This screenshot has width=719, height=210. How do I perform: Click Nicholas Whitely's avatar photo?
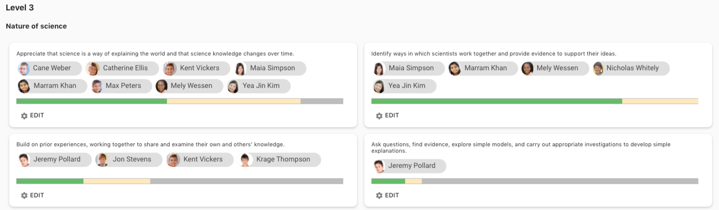(598, 69)
